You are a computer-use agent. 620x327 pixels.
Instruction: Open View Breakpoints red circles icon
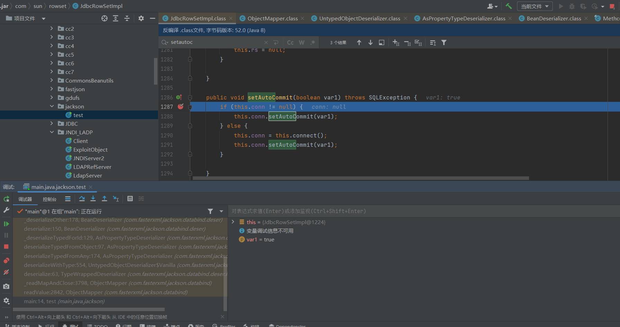6,261
